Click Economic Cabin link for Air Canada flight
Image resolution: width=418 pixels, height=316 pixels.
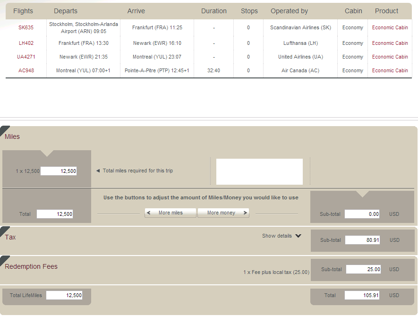click(x=390, y=70)
